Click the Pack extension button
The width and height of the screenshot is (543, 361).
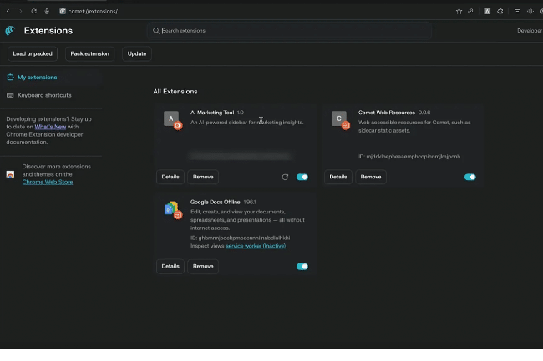click(89, 53)
